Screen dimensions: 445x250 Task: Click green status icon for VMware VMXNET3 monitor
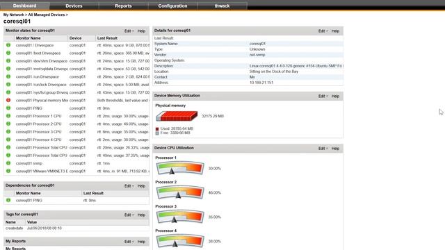point(8,171)
